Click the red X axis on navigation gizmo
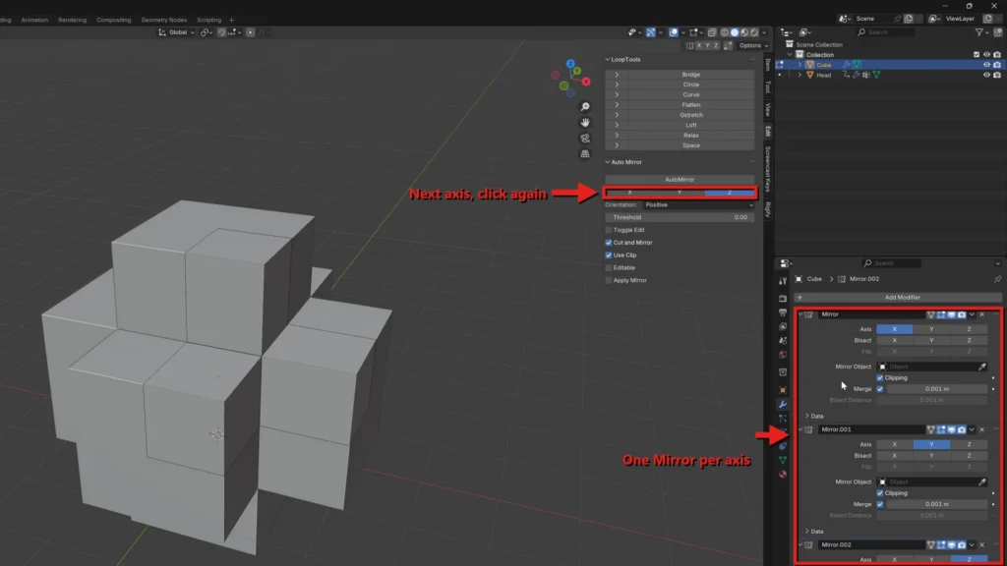Screen dimensions: 1007x566 (x=586, y=82)
